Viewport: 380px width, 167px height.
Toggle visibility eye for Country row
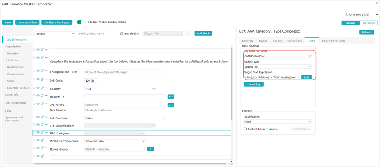point(38,88)
